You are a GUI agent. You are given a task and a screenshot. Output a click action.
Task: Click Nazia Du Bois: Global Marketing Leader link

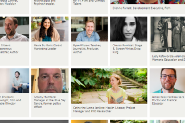48,47
